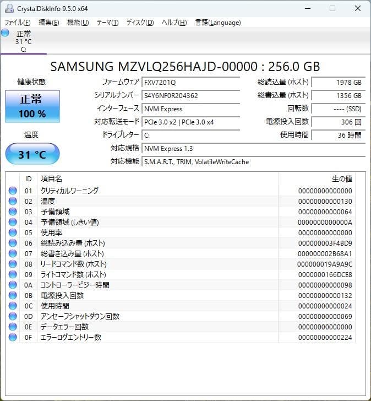Click the 生の値 column header
Screen dimensions: 371x401
point(317,179)
